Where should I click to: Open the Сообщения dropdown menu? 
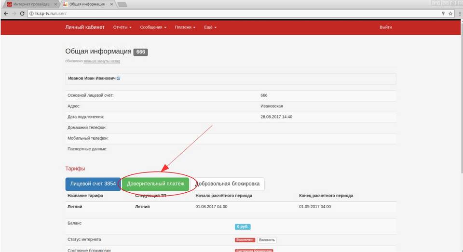[153, 27]
